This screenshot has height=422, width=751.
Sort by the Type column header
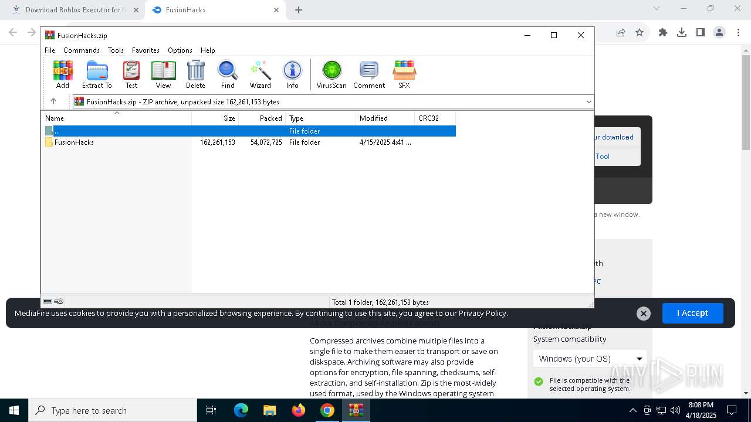pyautogui.click(x=321, y=118)
